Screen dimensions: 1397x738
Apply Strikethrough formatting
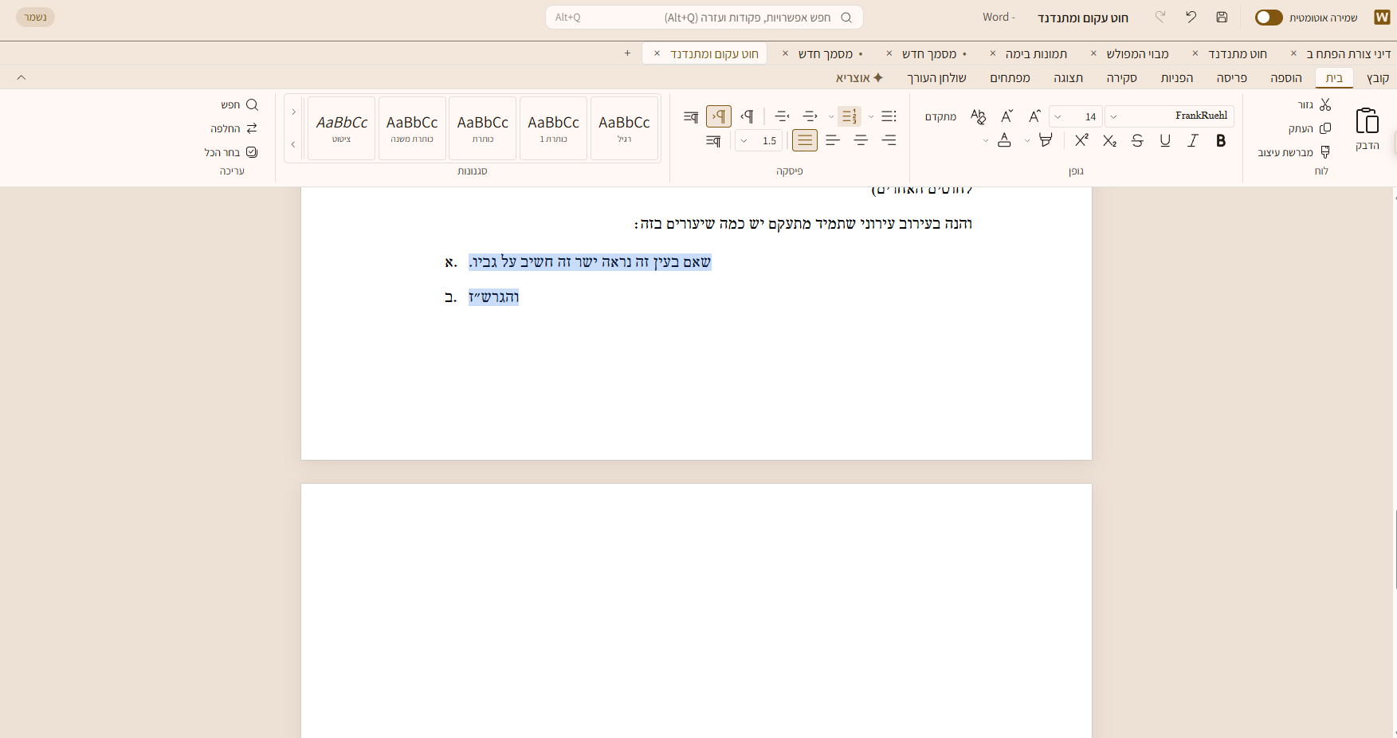point(1137,141)
